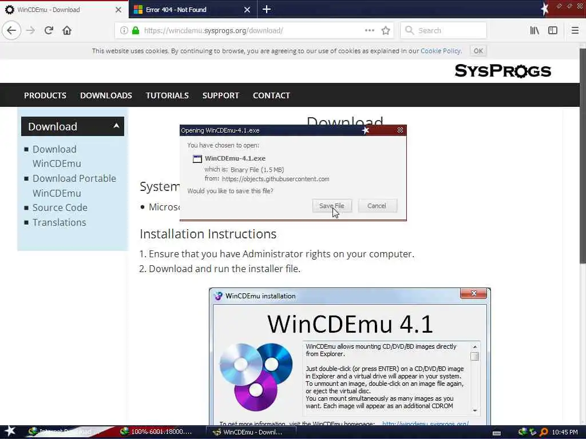Switch to WinCDEmu - Downl... taskbar item

point(251,432)
